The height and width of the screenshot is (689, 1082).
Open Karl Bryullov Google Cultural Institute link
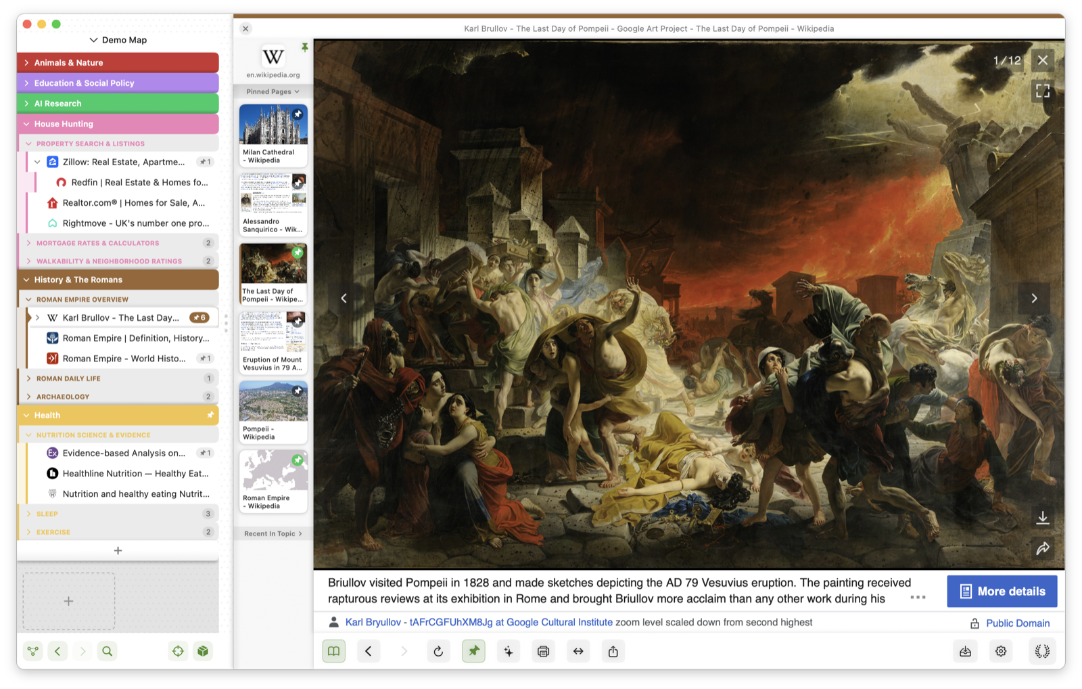[x=479, y=623]
